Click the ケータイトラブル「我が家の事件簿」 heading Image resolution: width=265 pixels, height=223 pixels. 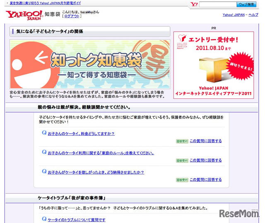(x=72, y=198)
